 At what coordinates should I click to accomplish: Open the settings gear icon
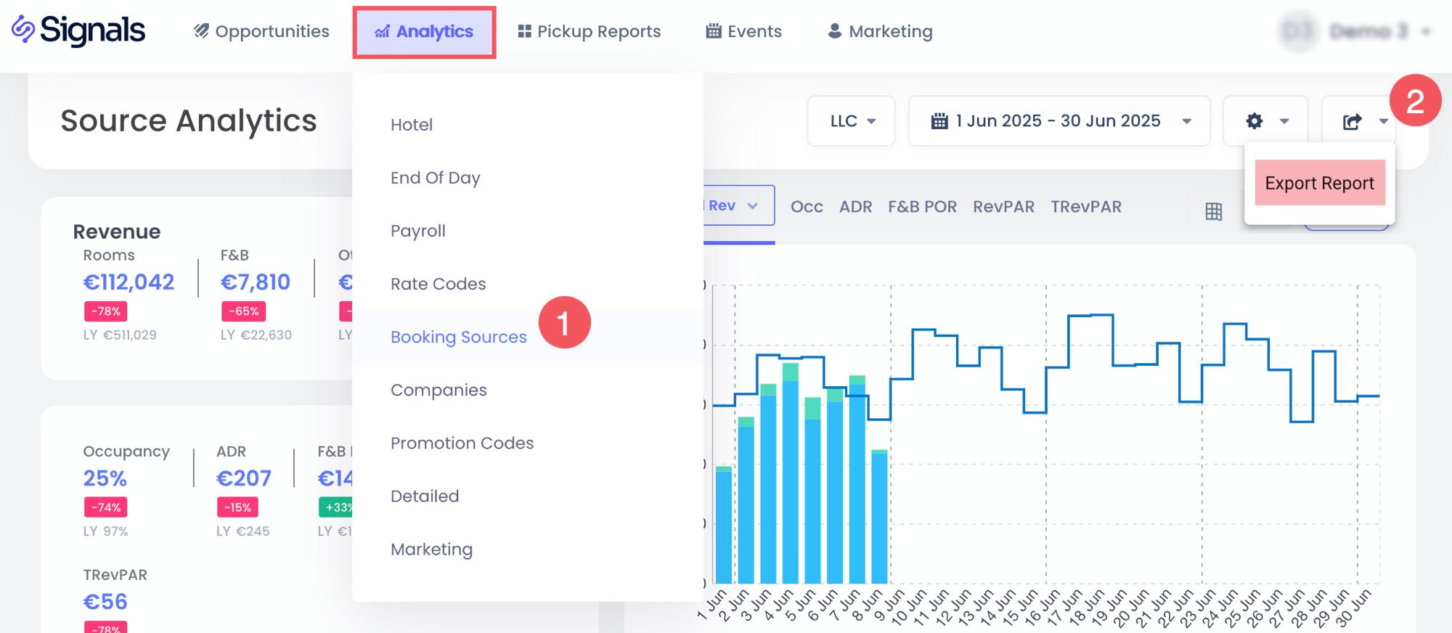[x=1255, y=121]
